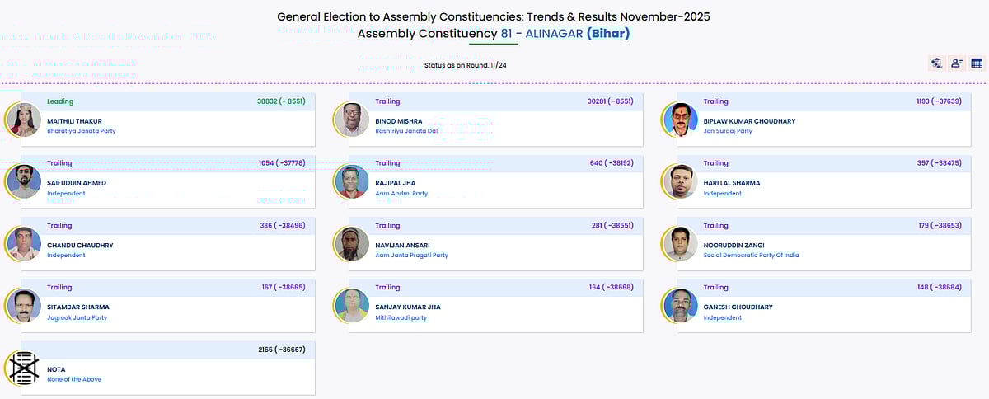
Task: Select Biplaw Kumar Choudhary's photo
Action: (680, 120)
